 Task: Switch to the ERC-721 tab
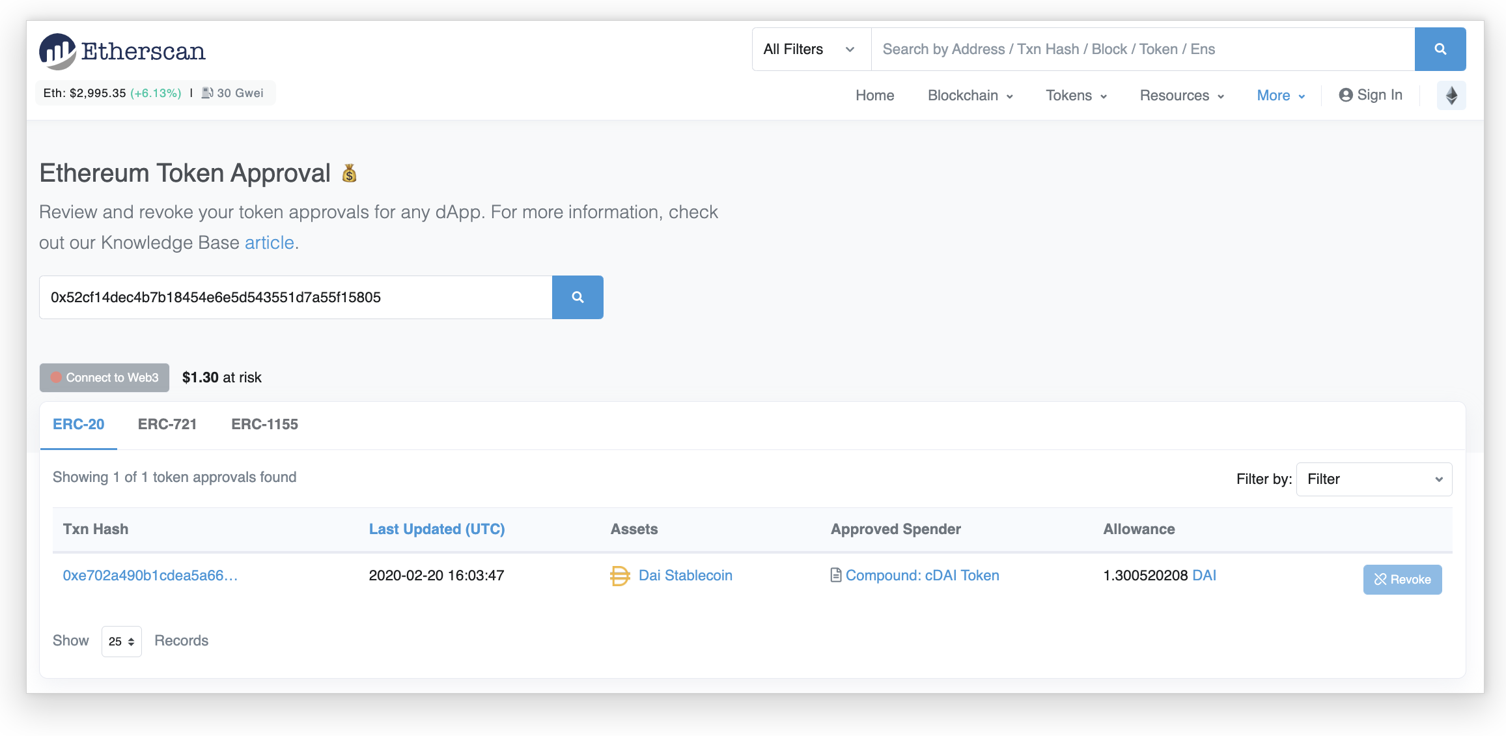click(167, 425)
